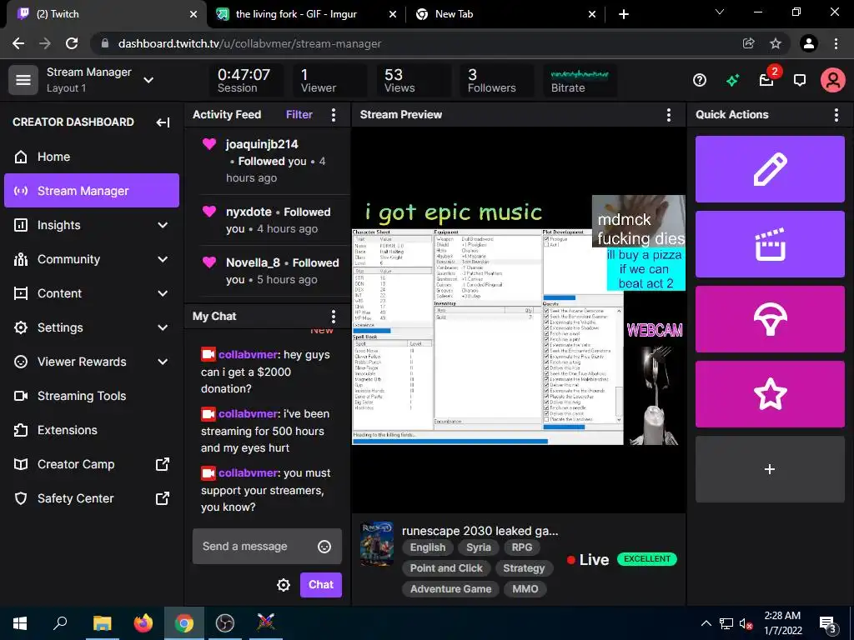Focus the Send a message field
The height and width of the screenshot is (640, 854).
point(267,547)
